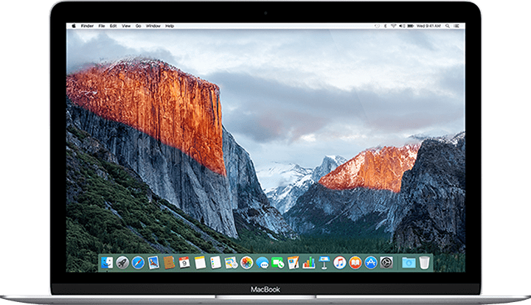Open Notification Center icon
The image size is (531, 305).
pyautogui.click(x=457, y=26)
